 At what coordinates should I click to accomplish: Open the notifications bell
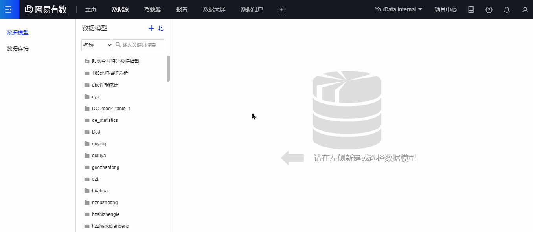(x=507, y=9)
